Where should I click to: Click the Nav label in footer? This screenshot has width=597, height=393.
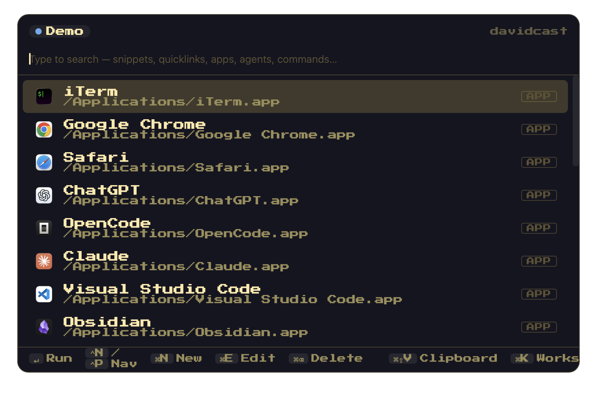tap(124, 364)
